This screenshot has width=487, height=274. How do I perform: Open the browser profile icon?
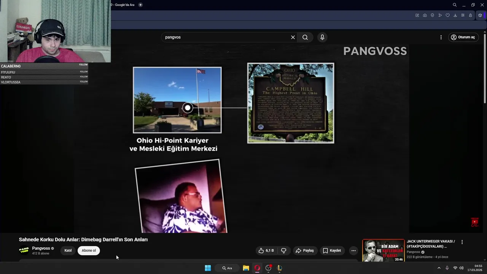tap(471, 15)
